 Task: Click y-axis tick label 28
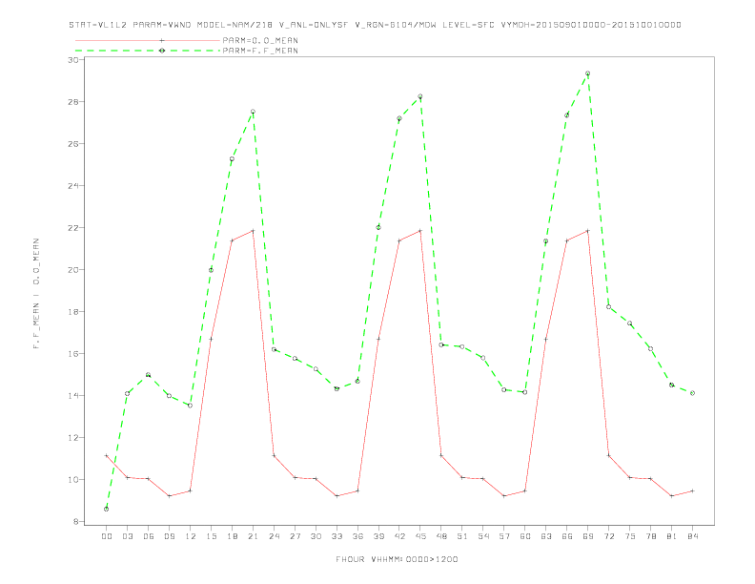(x=73, y=102)
